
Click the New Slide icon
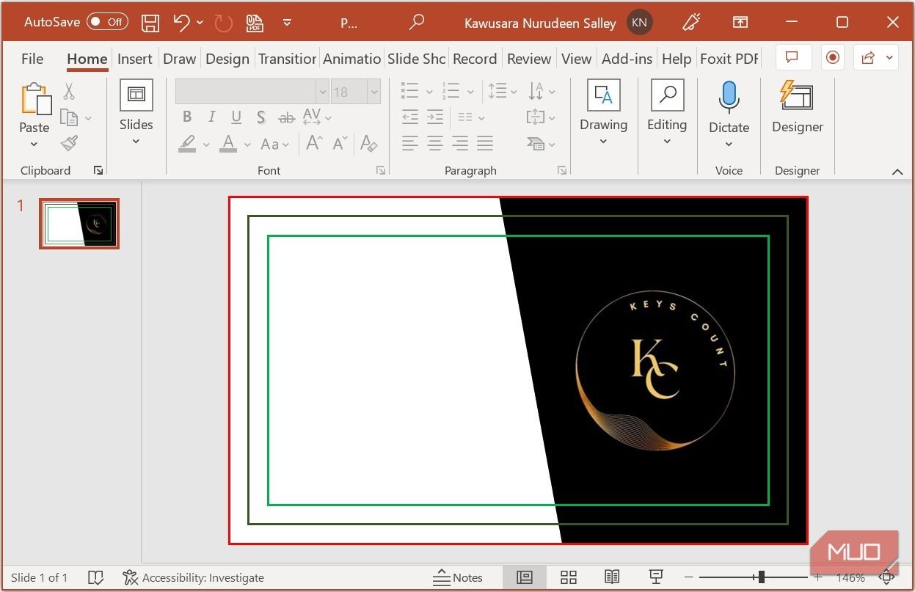[136, 94]
